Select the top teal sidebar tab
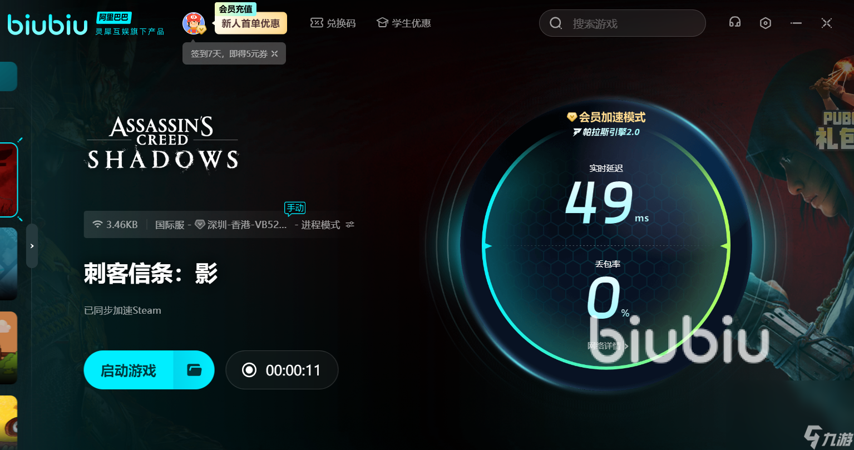Image resolution: width=854 pixels, height=450 pixels. coord(8,76)
